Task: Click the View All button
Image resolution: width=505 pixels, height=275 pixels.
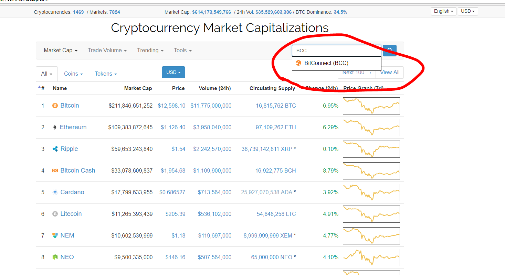Action: [390, 72]
